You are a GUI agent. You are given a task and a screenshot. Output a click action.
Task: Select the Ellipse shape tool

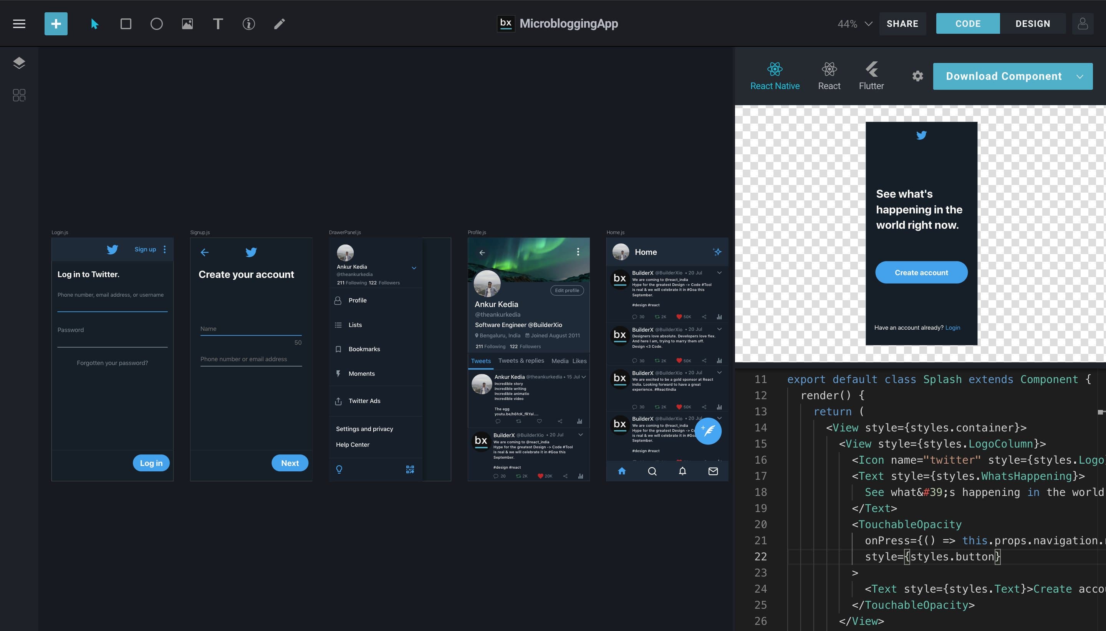(x=157, y=24)
